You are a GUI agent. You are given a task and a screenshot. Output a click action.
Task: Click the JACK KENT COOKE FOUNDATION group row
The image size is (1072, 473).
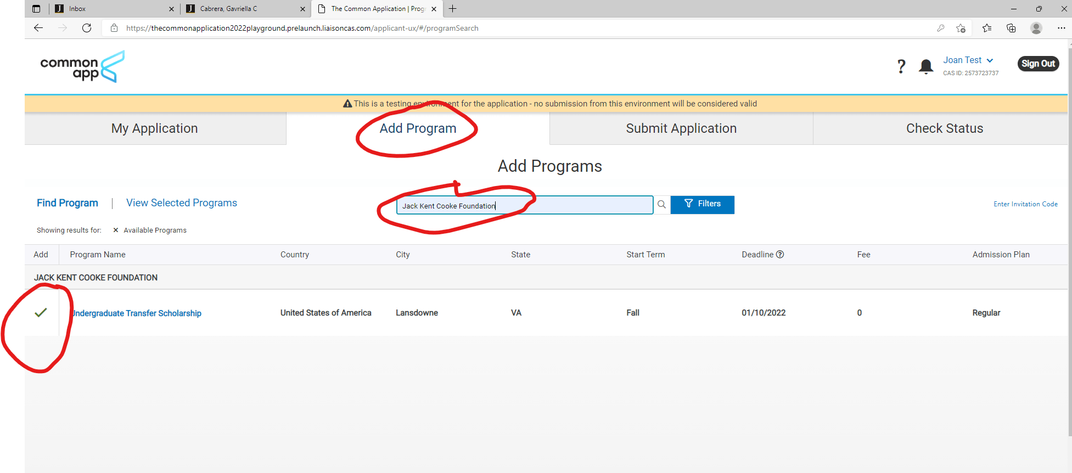pyautogui.click(x=546, y=278)
